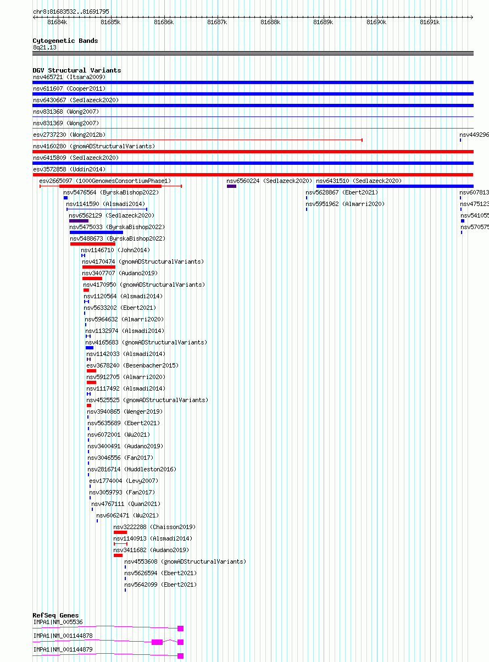Click nsv5633202 (Ebert2021) label

point(120,308)
